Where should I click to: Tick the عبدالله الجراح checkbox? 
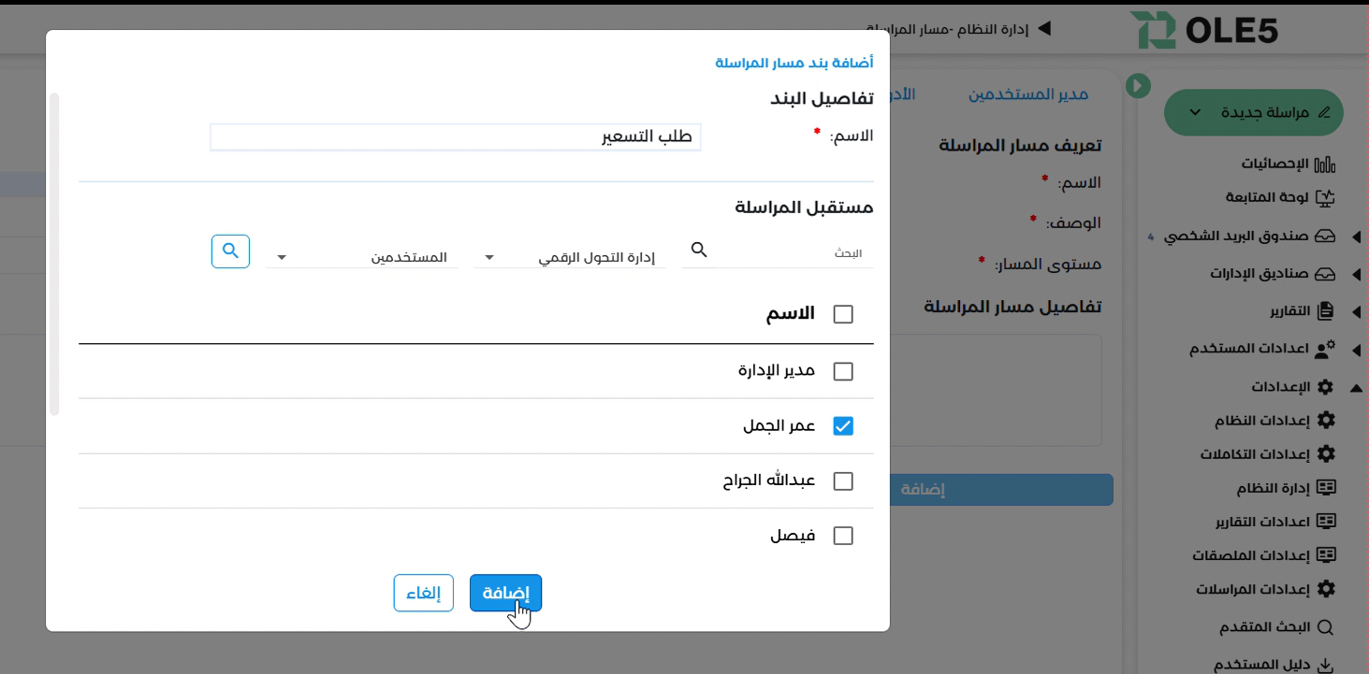(843, 481)
